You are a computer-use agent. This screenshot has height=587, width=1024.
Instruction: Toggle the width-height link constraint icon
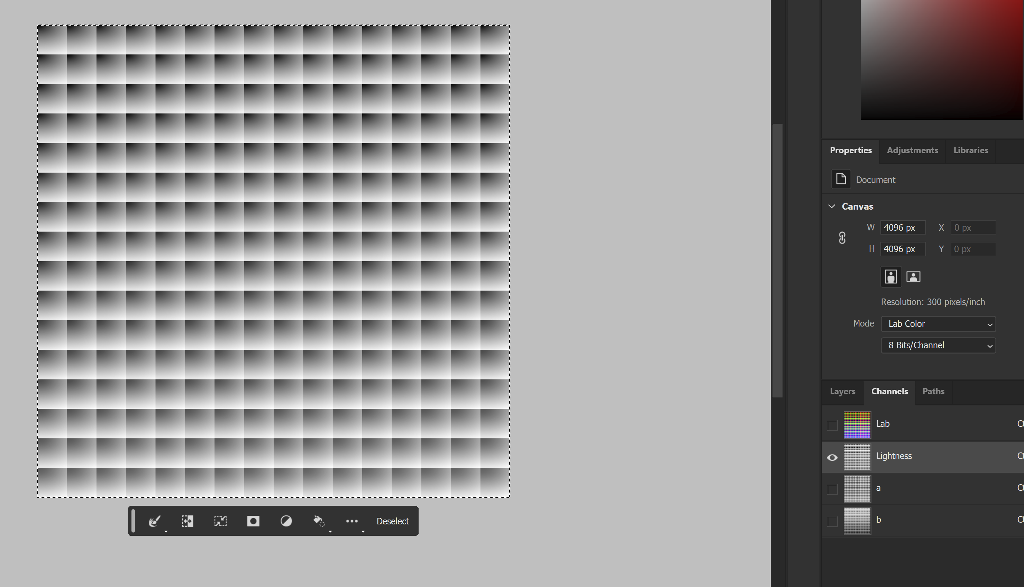pyautogui.click(x=842, y=238)
